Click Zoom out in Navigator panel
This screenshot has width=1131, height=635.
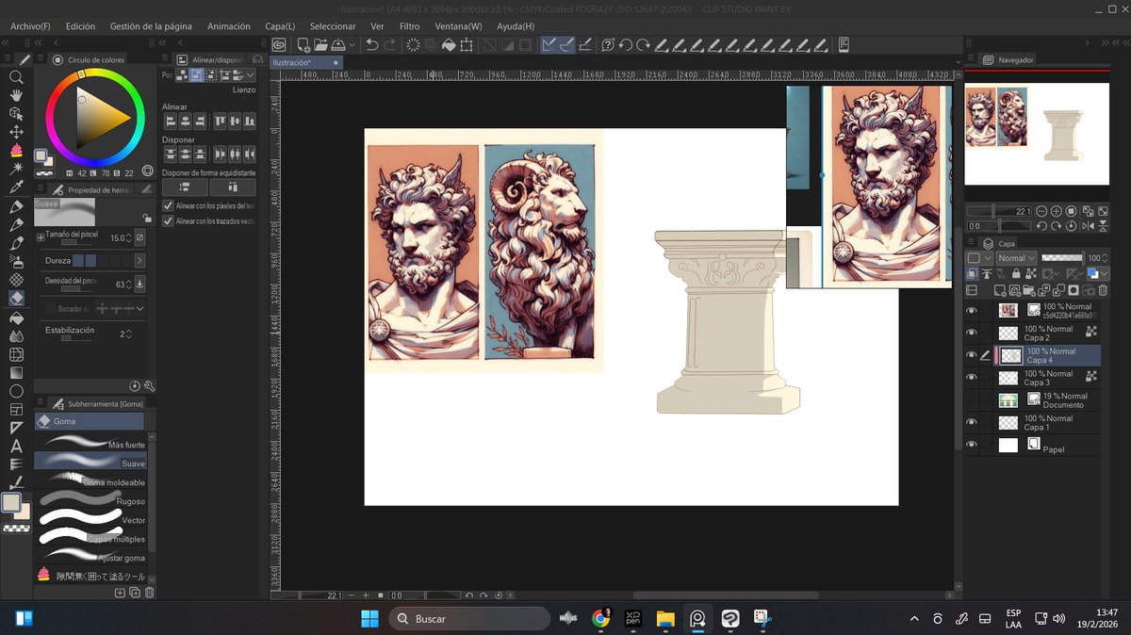point(1043,211)
